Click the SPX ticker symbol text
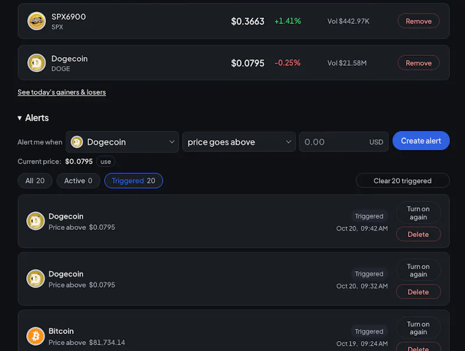This screenshot has height=351, width=465. [x=57, y=27]
